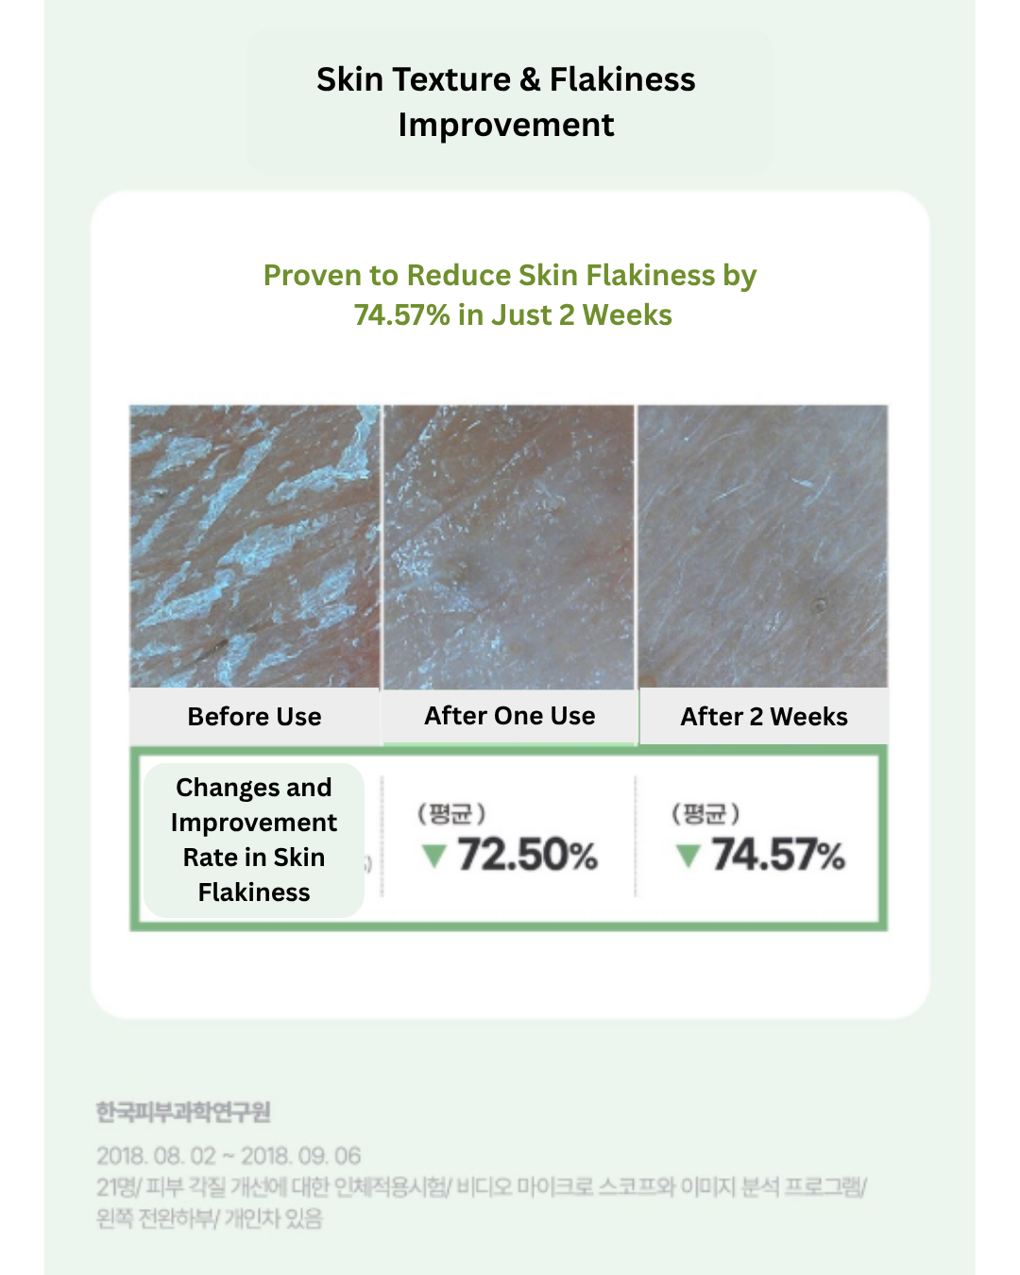Select the After One Use label
The width and height of the screenshot is (1020, 1275).
[x=510, y=716]
